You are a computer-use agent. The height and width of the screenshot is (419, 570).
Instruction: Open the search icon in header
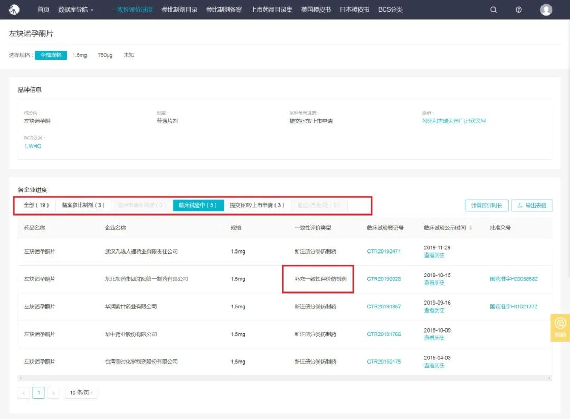[493, 10]
